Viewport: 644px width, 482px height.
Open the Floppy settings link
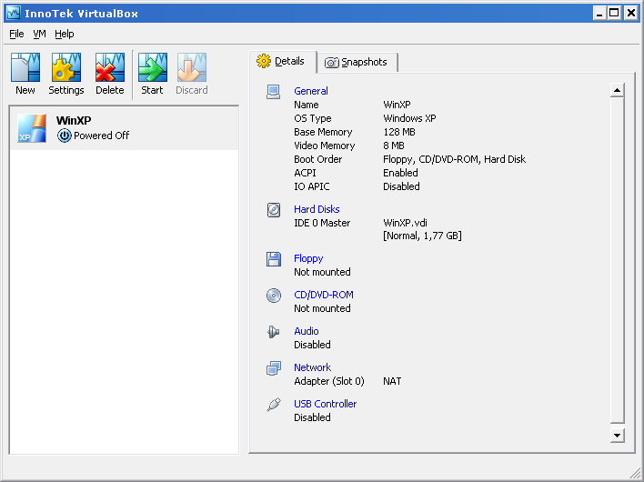pyautogui.click(x=308, y=258)
